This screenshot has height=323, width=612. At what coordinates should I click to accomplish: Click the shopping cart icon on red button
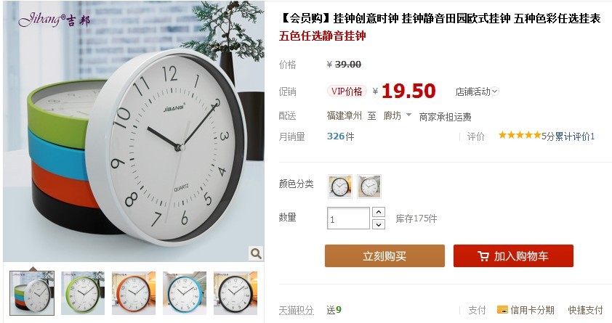(483, 256)
